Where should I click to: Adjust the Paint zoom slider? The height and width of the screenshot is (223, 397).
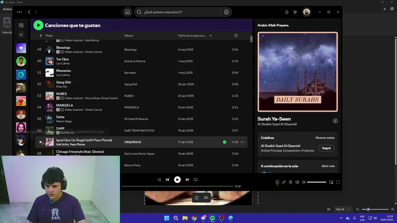tap(375, 209)
